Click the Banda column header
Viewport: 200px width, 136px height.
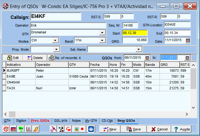(152, 65)
